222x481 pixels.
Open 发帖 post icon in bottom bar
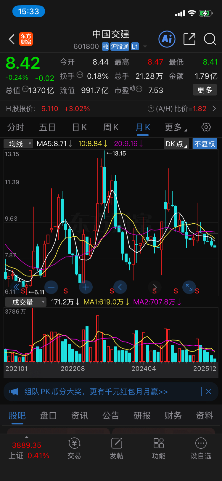[x=117, y=448]
